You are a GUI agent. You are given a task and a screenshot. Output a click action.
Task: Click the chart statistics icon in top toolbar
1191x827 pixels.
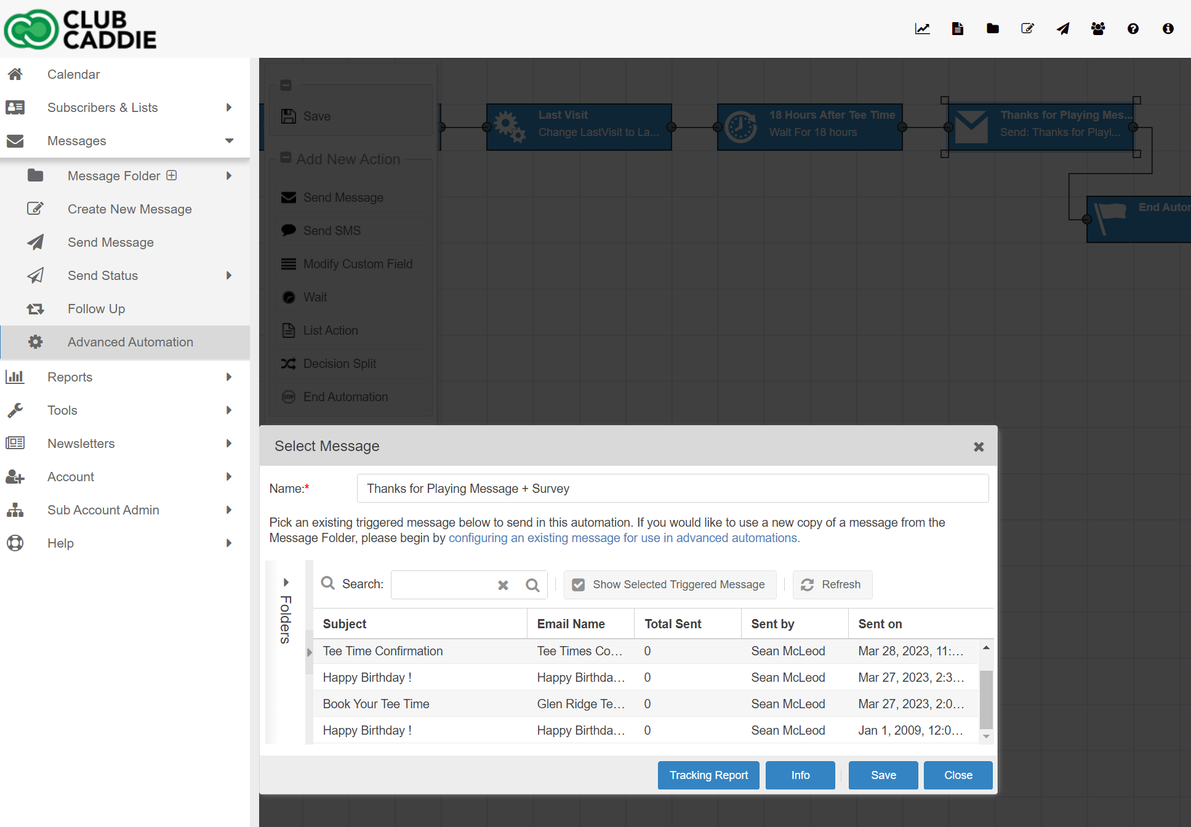click(922, 29)
